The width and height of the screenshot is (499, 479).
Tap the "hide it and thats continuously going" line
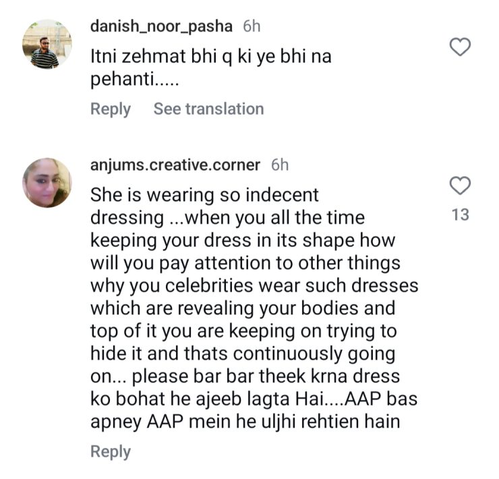pyautogui.click(x=243, y=354)
